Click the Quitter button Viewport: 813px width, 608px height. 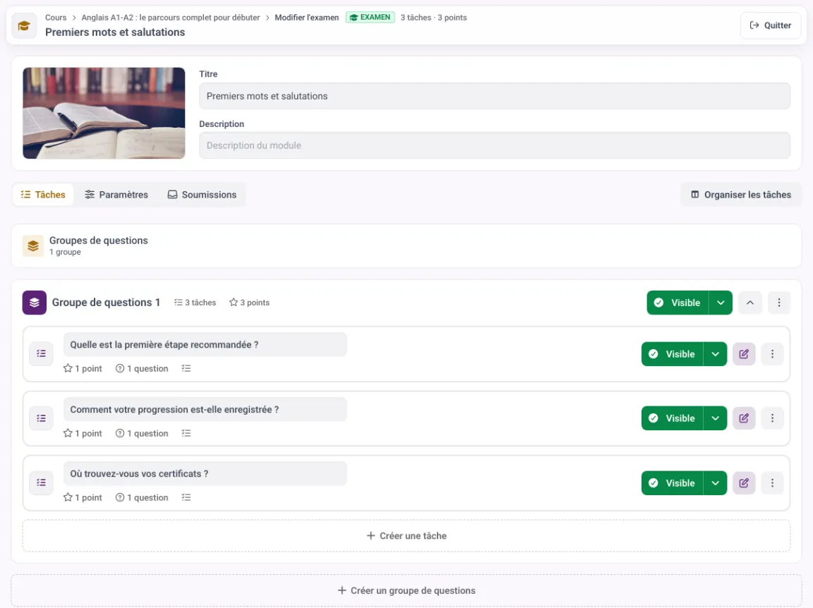[771, 25]
